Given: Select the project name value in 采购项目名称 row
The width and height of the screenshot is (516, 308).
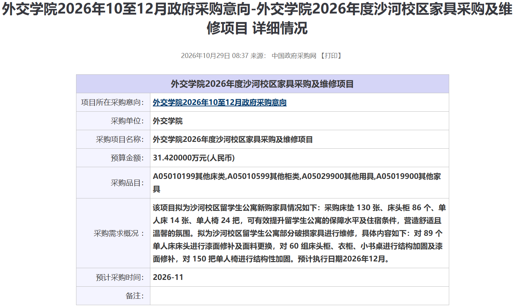Looking at the screenshot, I should point(233,139).
